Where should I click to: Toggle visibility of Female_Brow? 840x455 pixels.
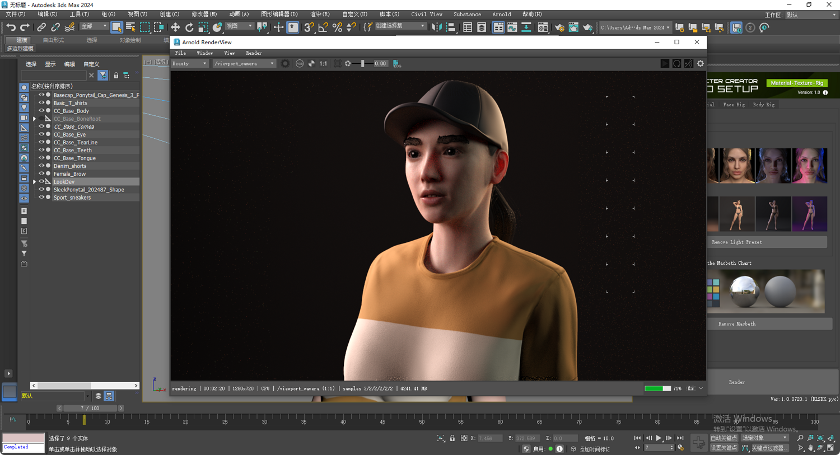pos(41,173)
